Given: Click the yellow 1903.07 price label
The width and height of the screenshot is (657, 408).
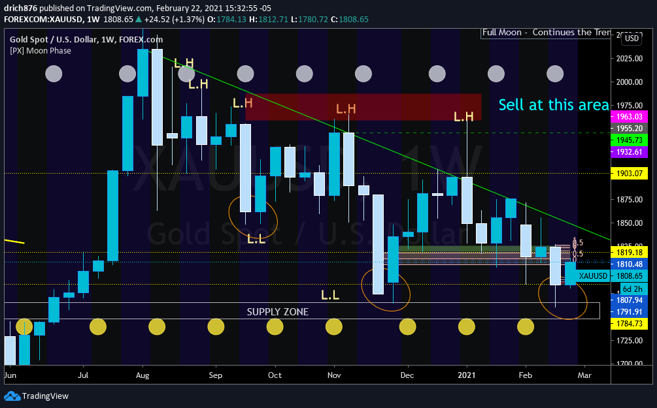Looking at the screenshot, I should (629, 173).
